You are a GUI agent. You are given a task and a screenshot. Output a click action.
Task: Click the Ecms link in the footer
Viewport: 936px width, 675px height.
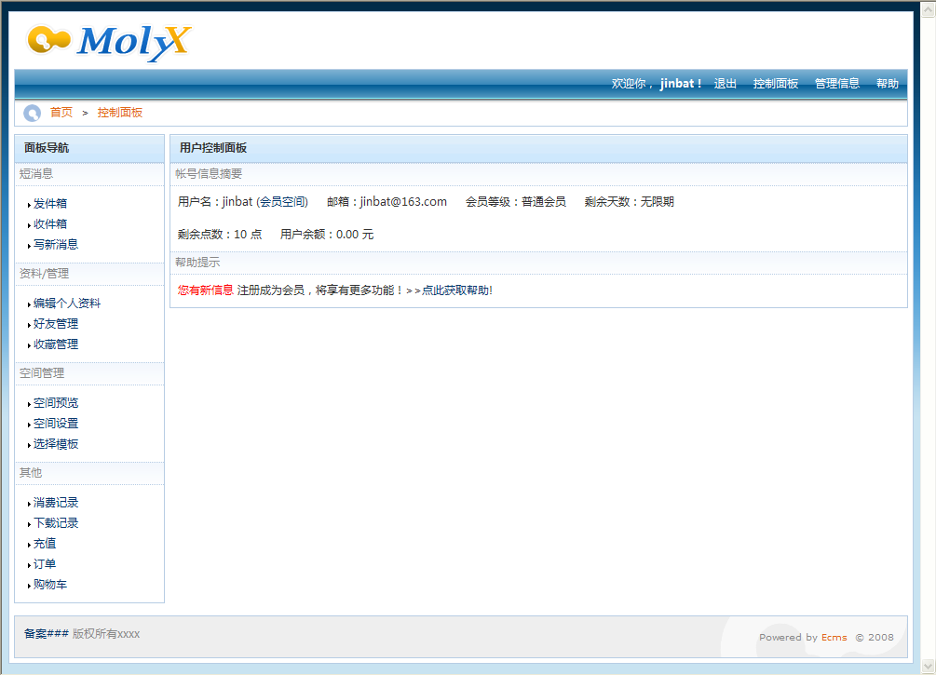point(834,638)
